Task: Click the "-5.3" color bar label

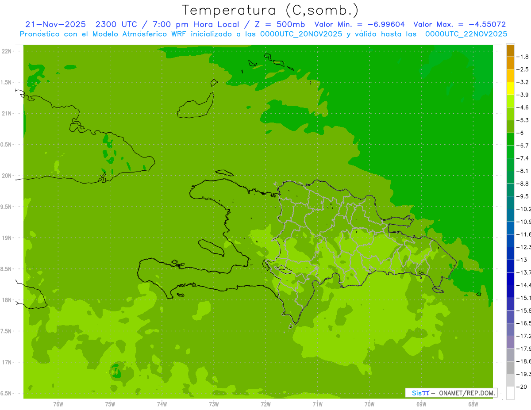Action: (523, 120)
